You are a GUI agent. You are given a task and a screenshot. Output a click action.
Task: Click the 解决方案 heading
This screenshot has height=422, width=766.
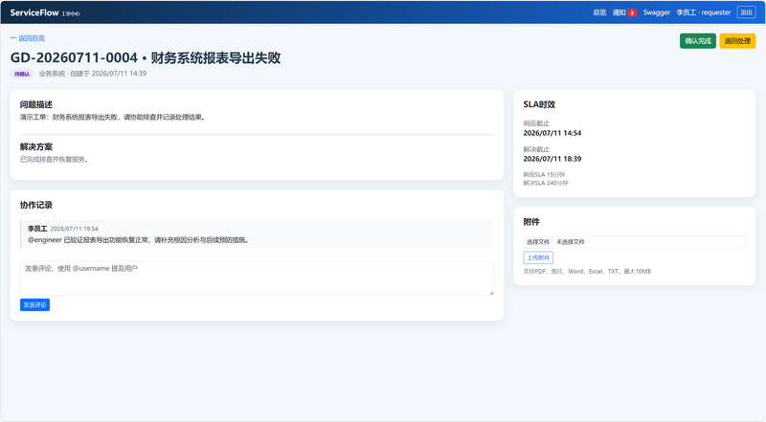pos(36,146)
